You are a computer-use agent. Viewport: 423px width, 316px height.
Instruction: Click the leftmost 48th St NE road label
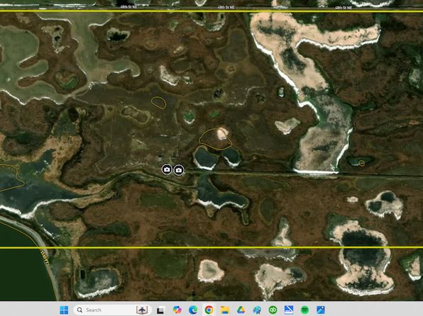128,7
